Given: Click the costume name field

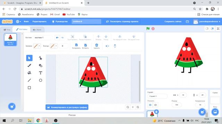Looking at the screenshot, I should (43, 38).
